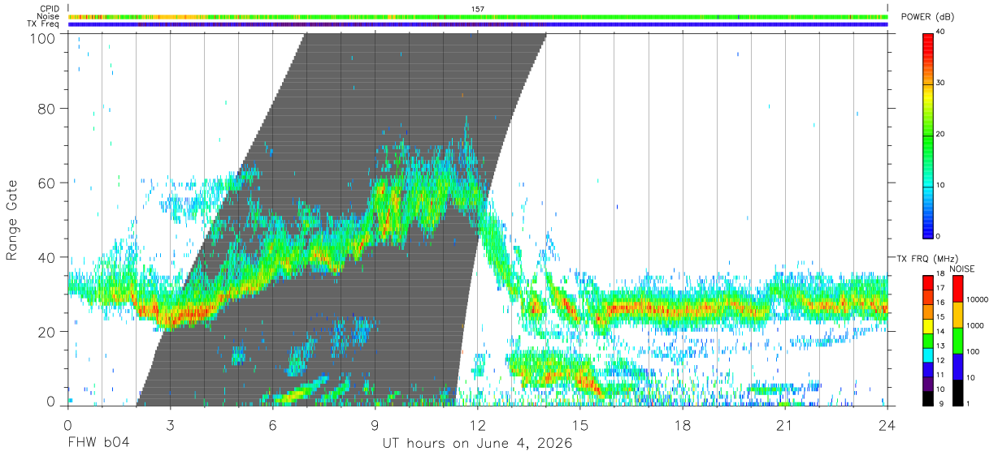Click the TX FRQ (MHz) color scale bar

click(928, 340)
